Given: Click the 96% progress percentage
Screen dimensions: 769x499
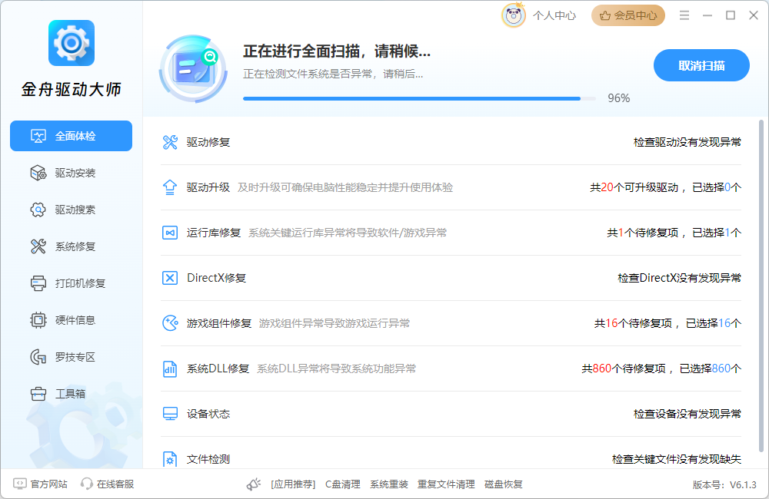Looking at the screenshot, I should pyautogui.click(x=618, y=98).
